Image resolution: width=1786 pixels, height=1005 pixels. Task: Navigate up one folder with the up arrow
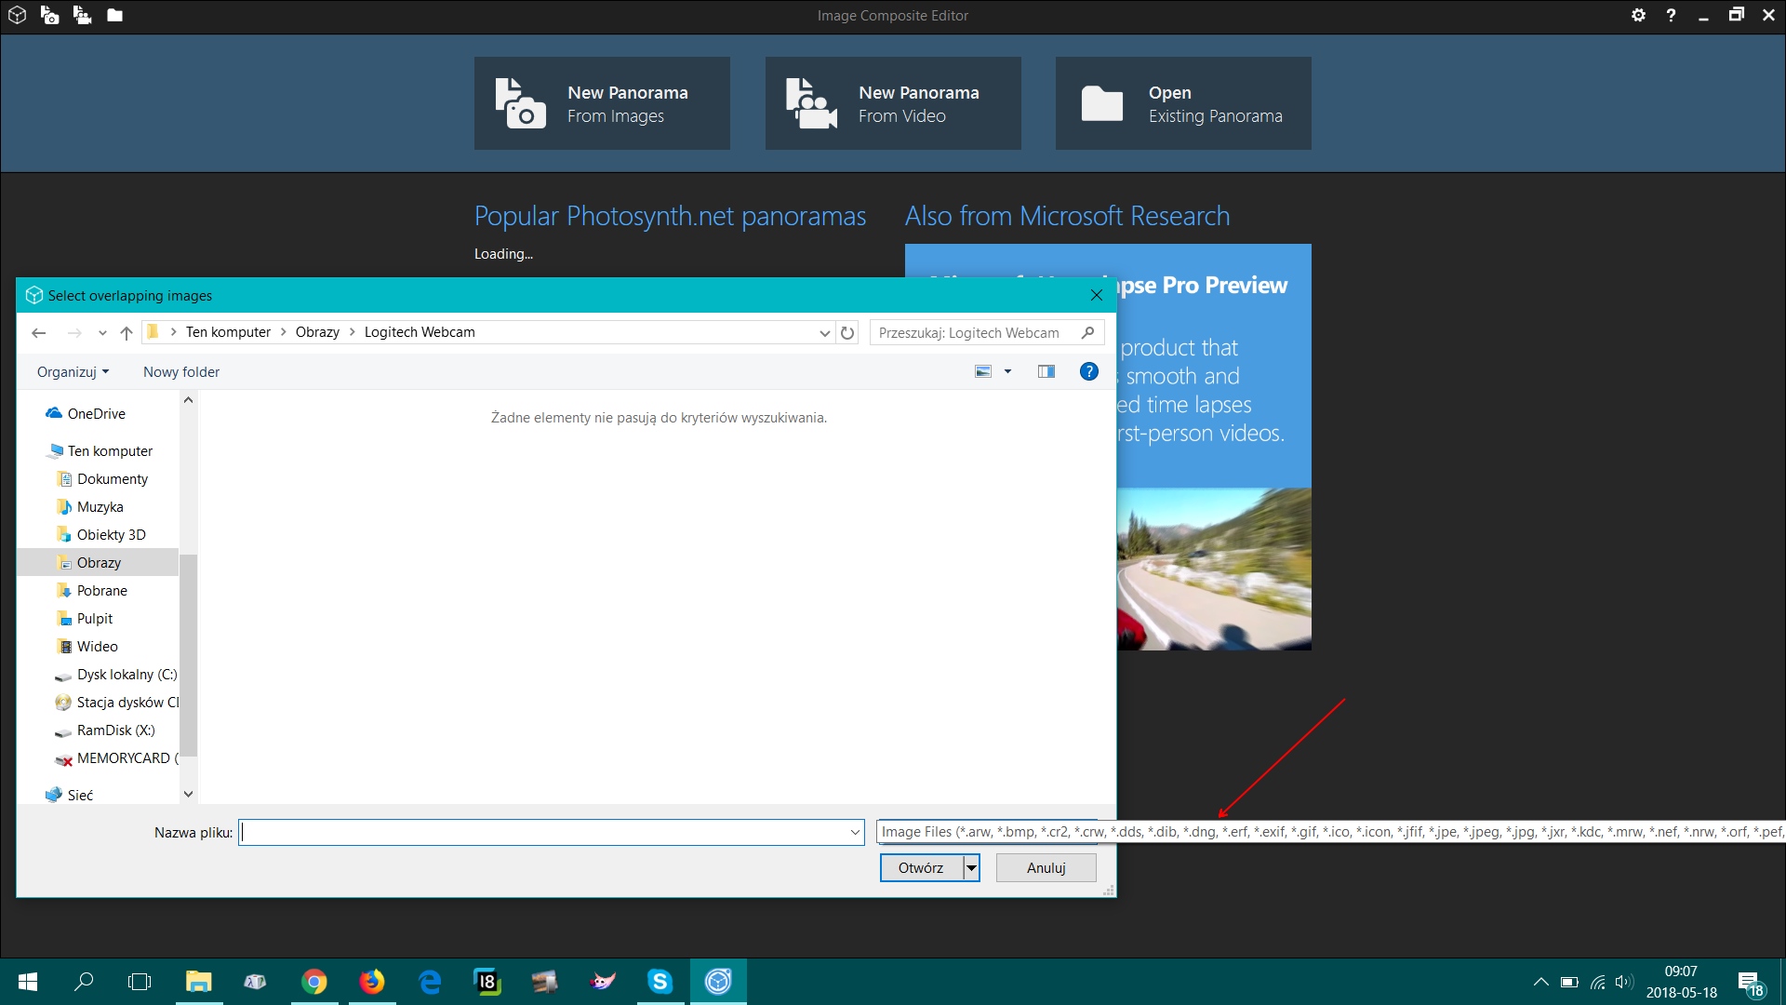pos(127,333)
